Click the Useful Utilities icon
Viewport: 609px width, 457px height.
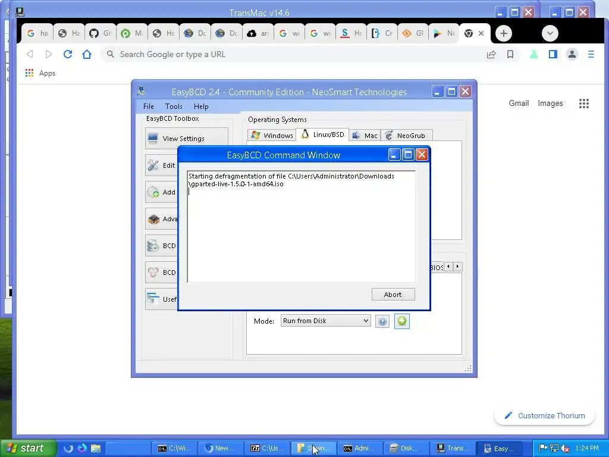(x=153, y=299)
